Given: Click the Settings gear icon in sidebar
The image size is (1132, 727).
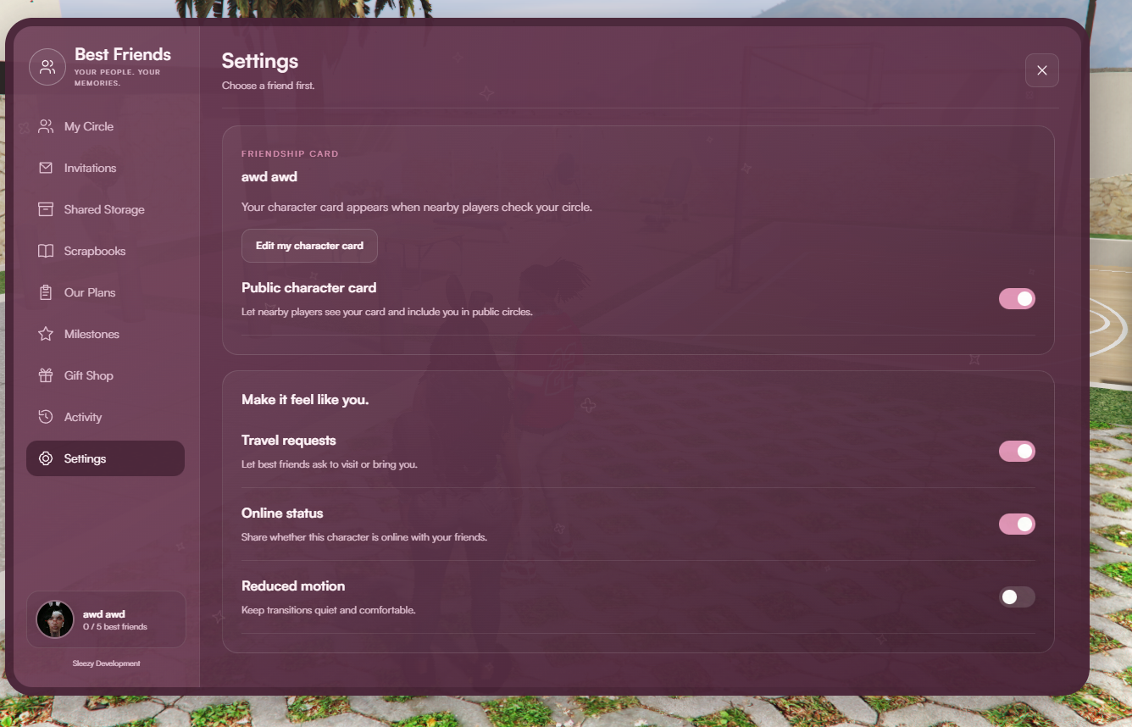Looking at the screenshot, I should pyautogui.click(x=46, y=458).
